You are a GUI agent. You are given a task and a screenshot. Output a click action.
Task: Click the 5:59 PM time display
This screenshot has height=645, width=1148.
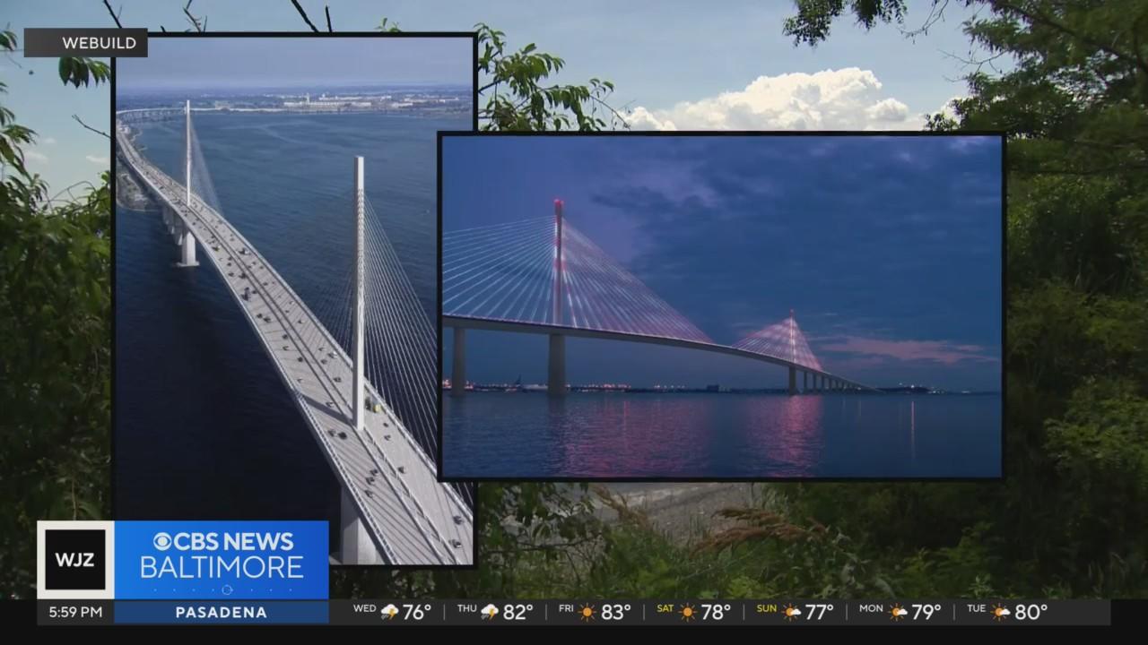75,613
